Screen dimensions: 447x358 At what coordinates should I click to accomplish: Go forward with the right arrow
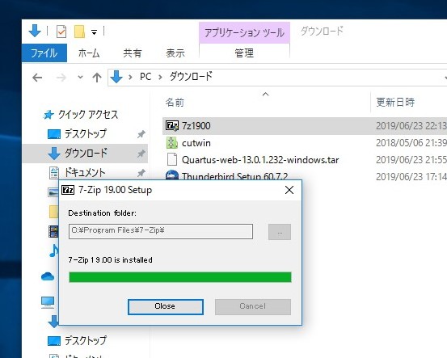pos(61,78)
